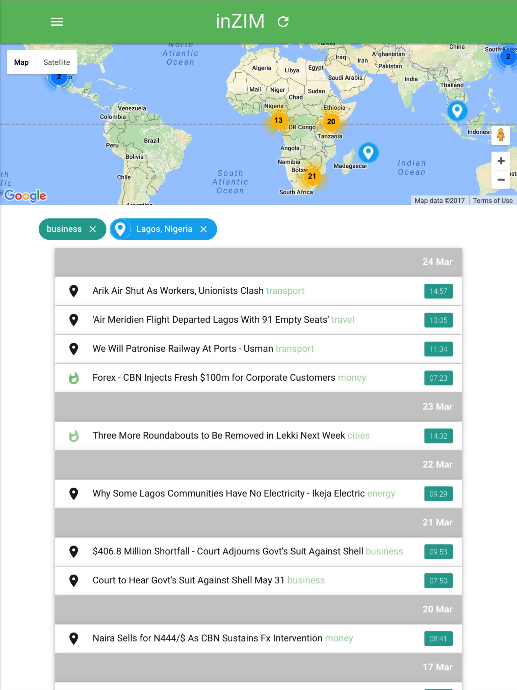This screenshot has height=690, width=517.
Task: Click pin icon for Naira Sells story
Action: pyautogui.click(x=74, y=638)
